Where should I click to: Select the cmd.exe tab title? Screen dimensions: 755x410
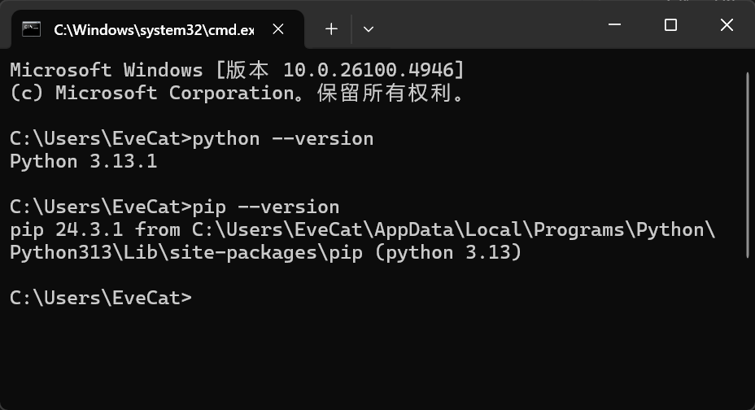(153, 30)
